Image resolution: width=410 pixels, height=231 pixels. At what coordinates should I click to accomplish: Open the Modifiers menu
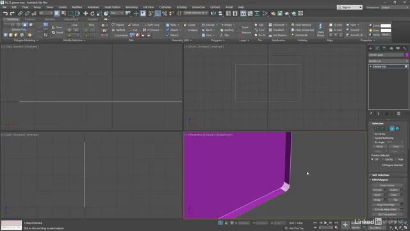click(77, 7)
